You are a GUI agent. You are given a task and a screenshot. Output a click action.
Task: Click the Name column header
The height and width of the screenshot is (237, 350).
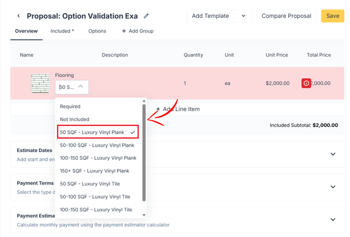[27, 55]
